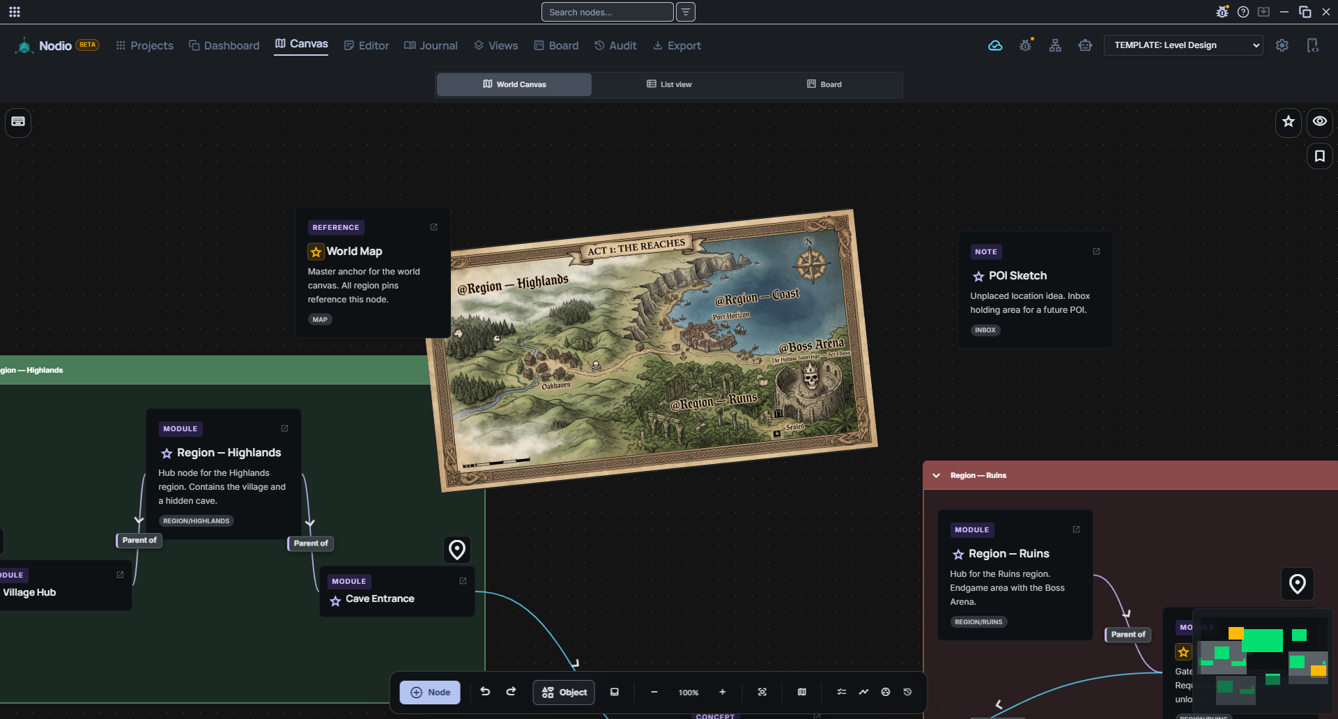Screen dimensions: 1338x719
Task: Open the settings gear icon
Action: [x=1282, y=45]
